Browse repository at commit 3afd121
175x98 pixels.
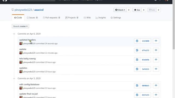pyautogui.click(x=156, y=69)
